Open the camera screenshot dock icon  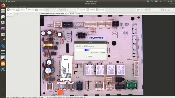(3, 34)
